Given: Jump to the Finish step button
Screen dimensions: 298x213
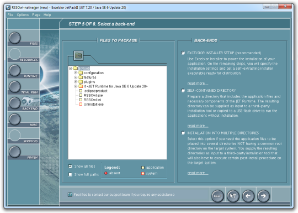Looking at the screenshot, I should tap(15, 152).
